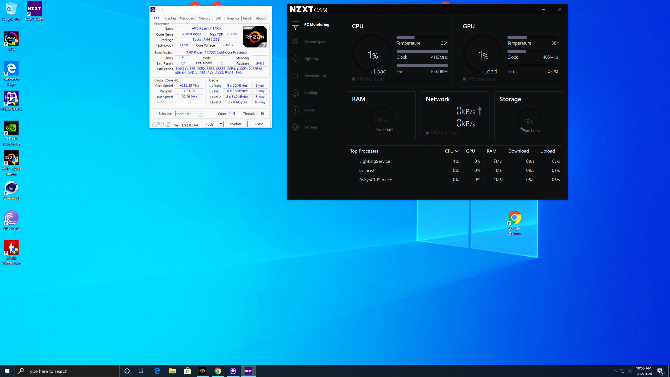Click the CPU Temperature progress bar
This screenshot has width=670, height=377.
pos(422,37)
